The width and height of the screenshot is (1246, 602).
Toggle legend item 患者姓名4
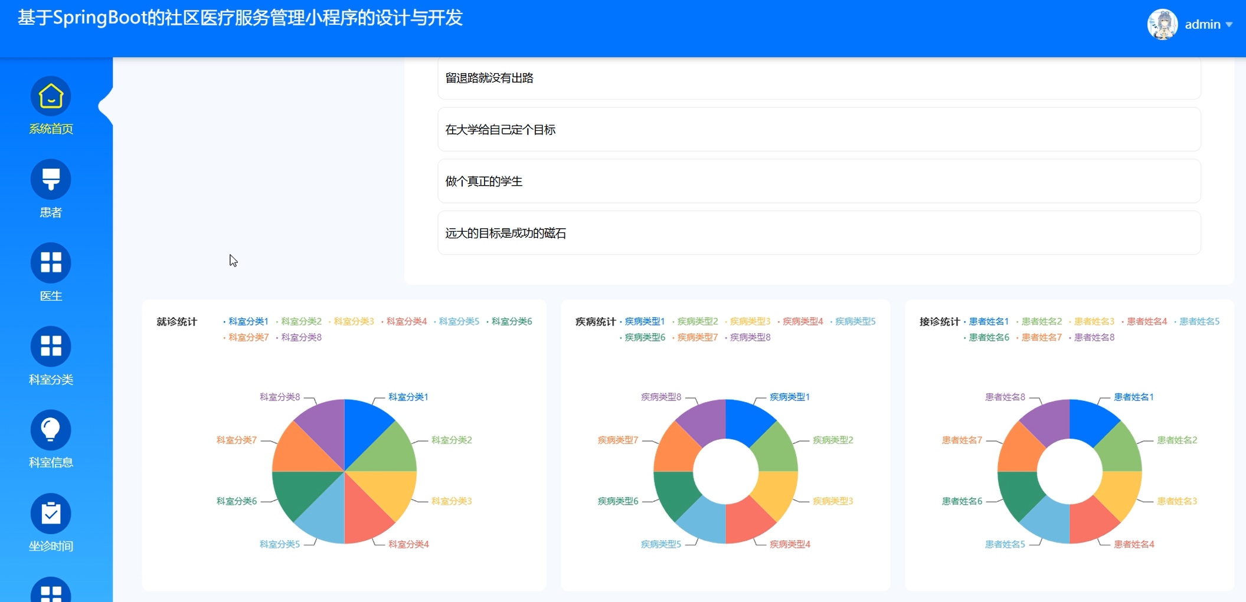[1144, 321]
